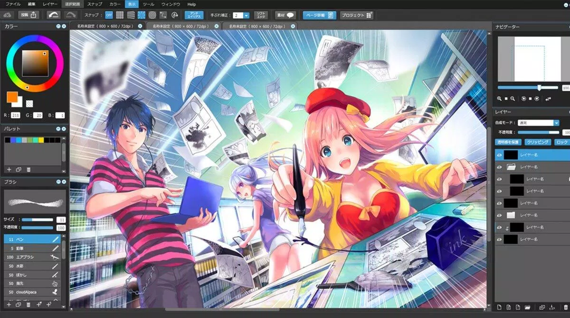Image resolution: width=570 pixels, height=318 pixels.
Task: Select the concentric circle snap icon
Action: [152, 15]
